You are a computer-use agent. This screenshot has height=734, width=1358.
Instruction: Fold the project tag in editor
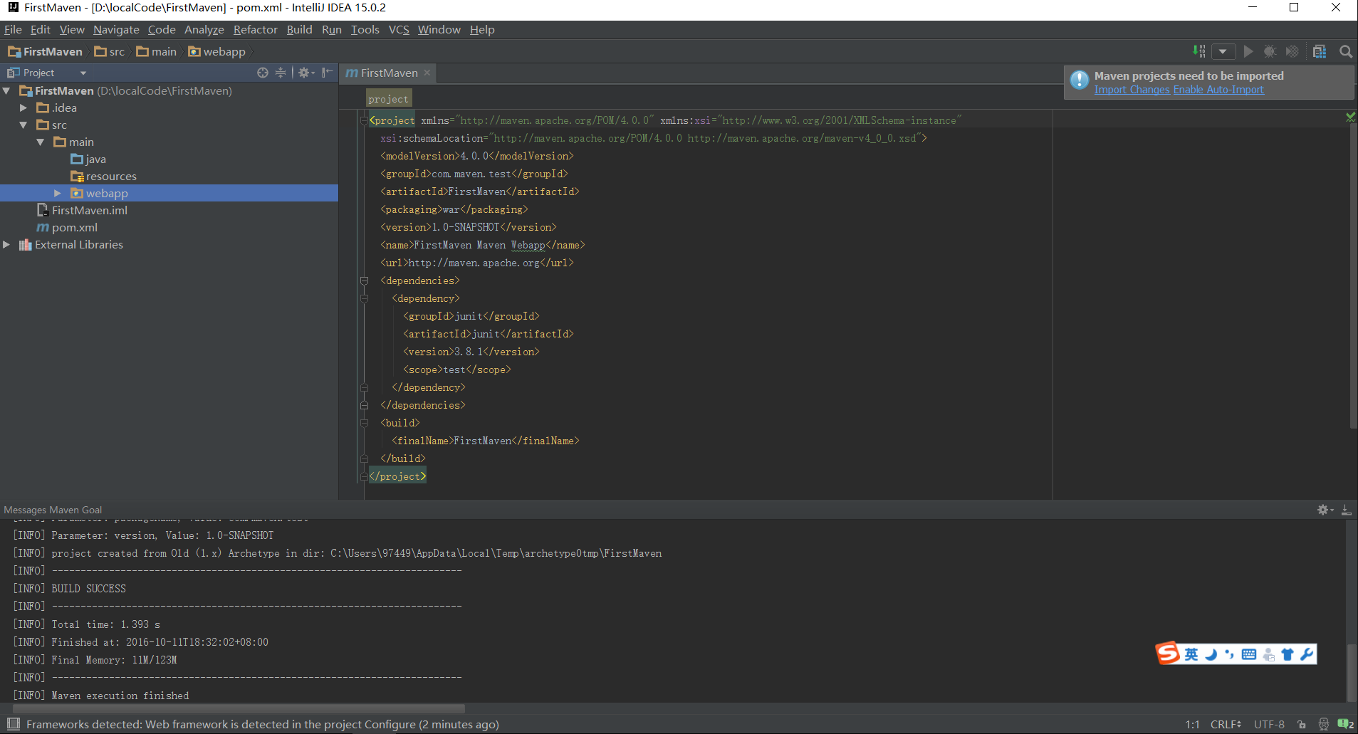click(x=364, y=120)
